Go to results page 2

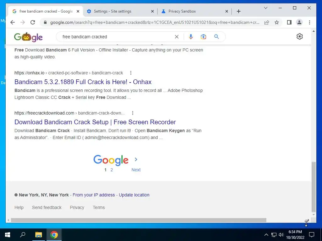pyautogui.click(x=112, y=170)
